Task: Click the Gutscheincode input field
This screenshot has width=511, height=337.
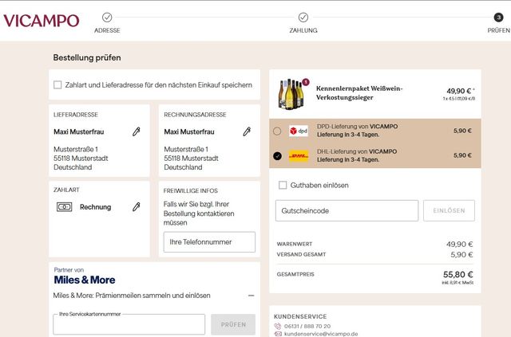Action: point(347,210)
